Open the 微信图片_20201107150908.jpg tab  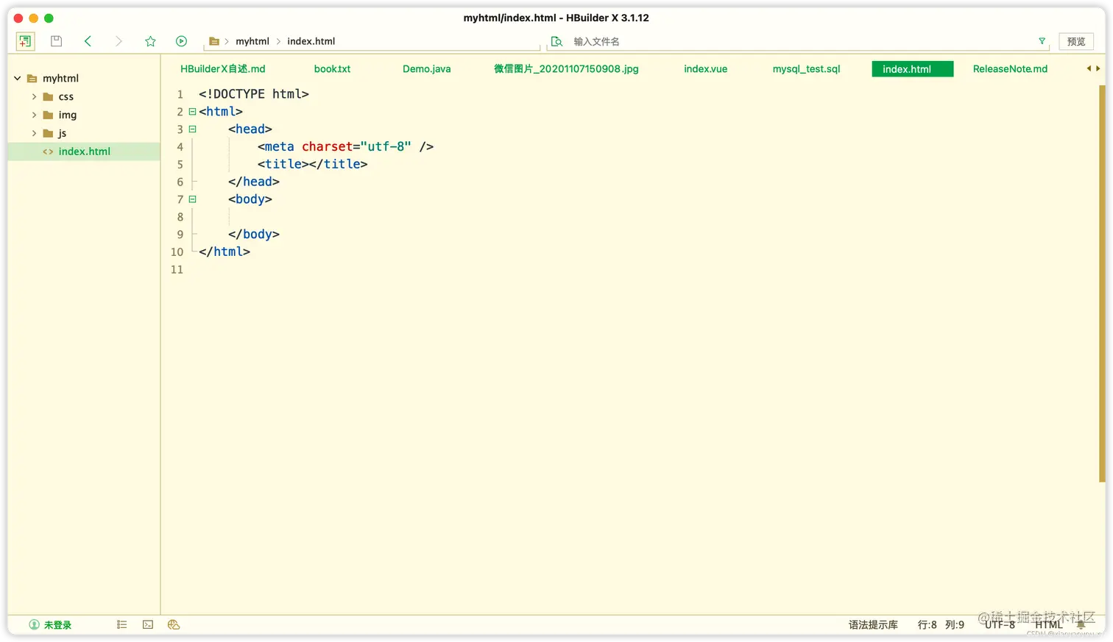[x=566, y=69]
